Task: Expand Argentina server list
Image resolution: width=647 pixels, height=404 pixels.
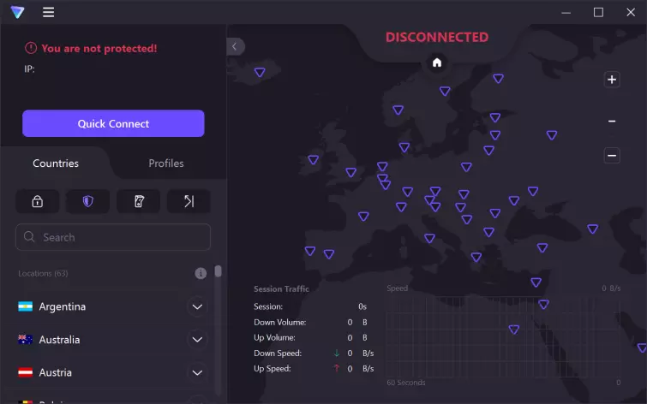Action: pyautogui.click(x=197, y=306)
